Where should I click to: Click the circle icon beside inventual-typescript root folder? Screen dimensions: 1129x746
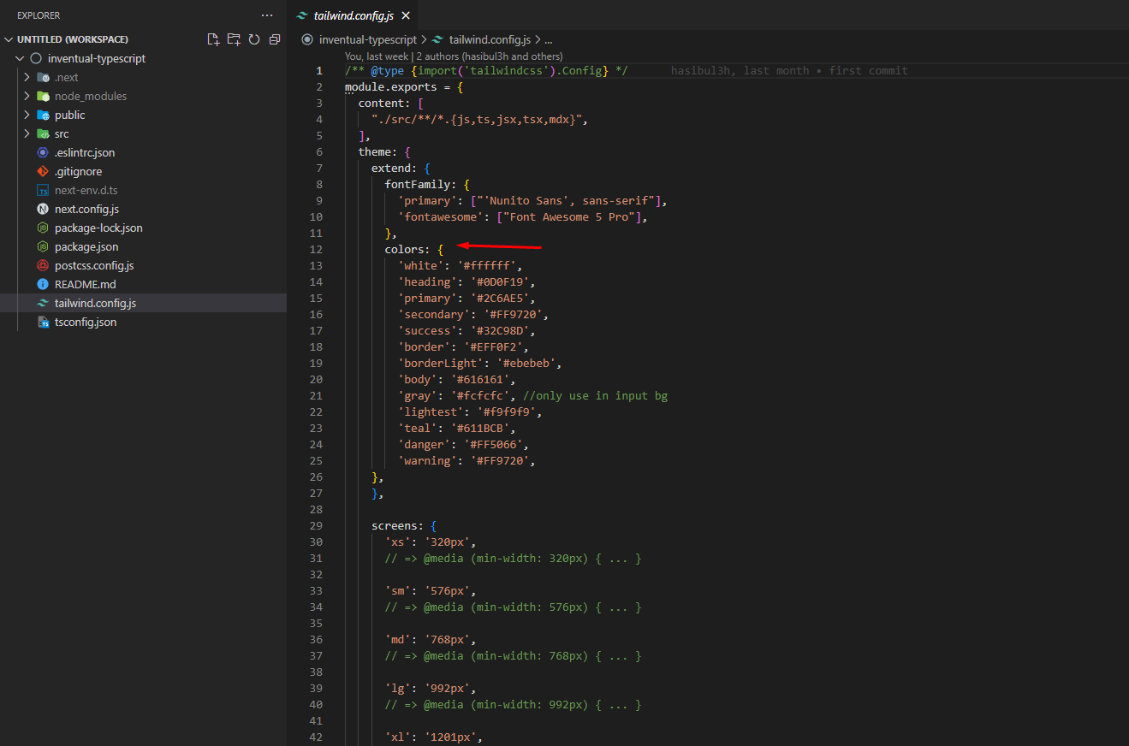coord(36,58)
